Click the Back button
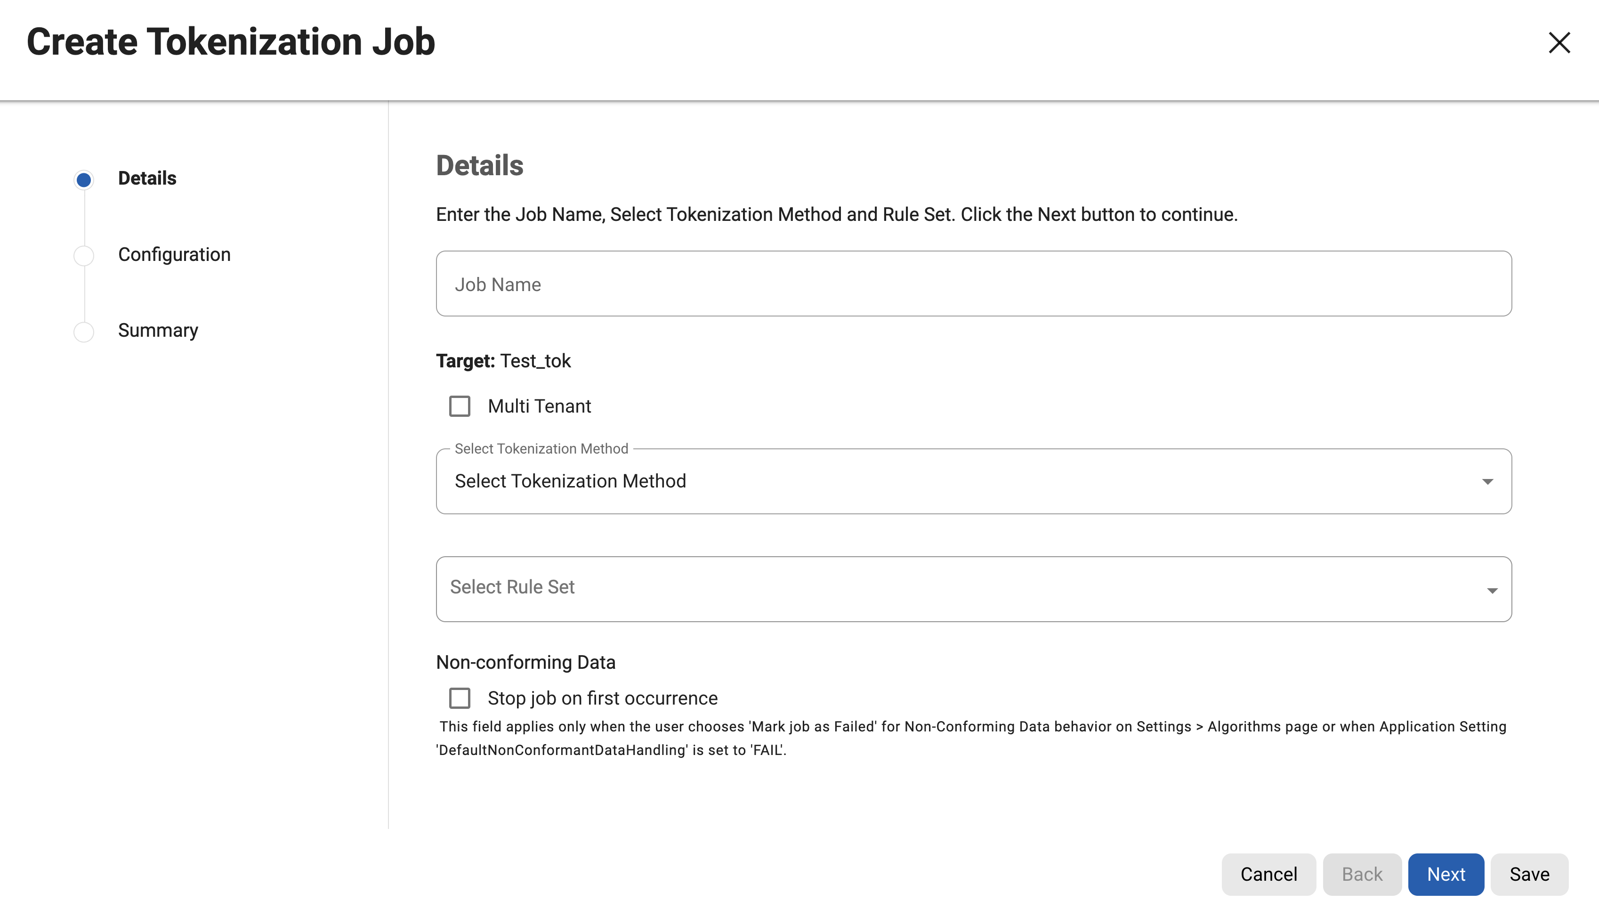This screenshot has width=1599, height=909. click(1362, 874)
